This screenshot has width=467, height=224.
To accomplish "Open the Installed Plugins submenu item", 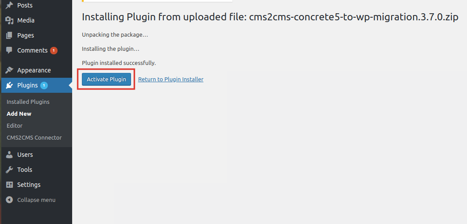I will pos(28,102).
